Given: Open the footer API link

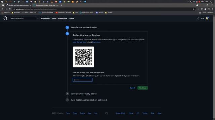Looking at the screenshot, I should pos(138,113).
